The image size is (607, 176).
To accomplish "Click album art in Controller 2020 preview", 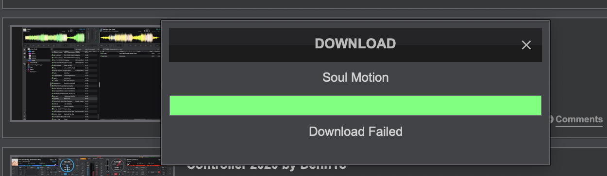I will (14, 161).
